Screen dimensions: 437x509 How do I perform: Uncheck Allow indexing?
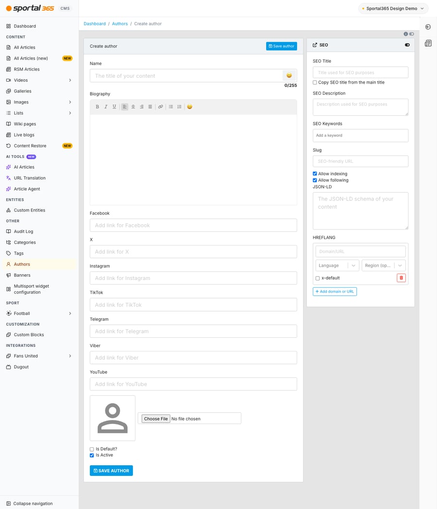tap(315, 174)
